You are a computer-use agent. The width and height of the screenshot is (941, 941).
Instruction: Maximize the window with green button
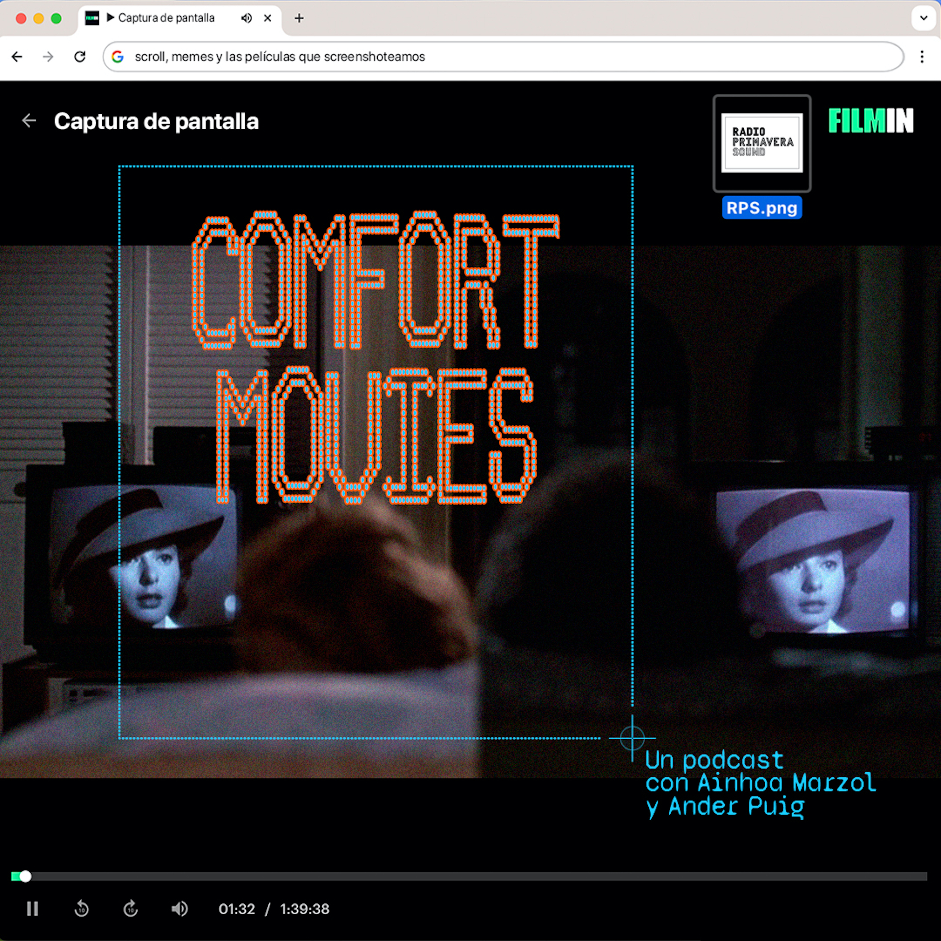tap(56, 19)
